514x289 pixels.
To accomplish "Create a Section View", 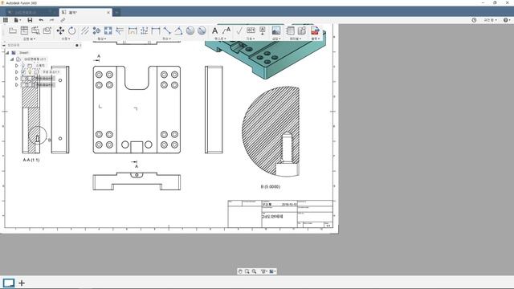I will (35, 31).
